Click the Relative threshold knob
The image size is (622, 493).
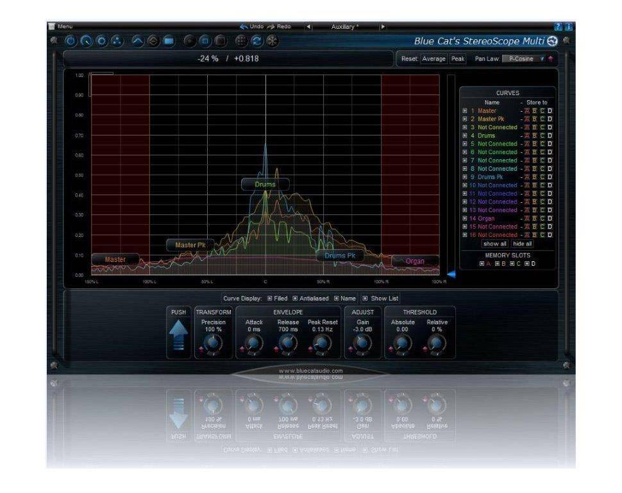437,343
